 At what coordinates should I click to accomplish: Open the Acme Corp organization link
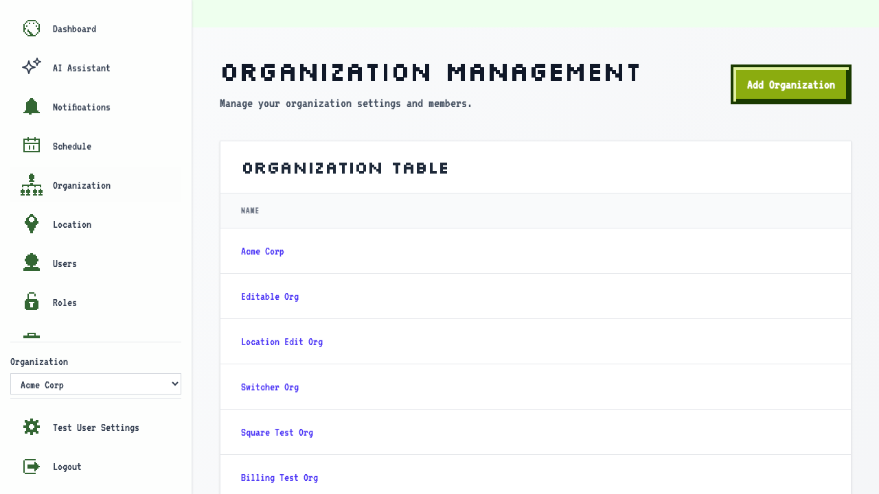[x=262, y=251]
